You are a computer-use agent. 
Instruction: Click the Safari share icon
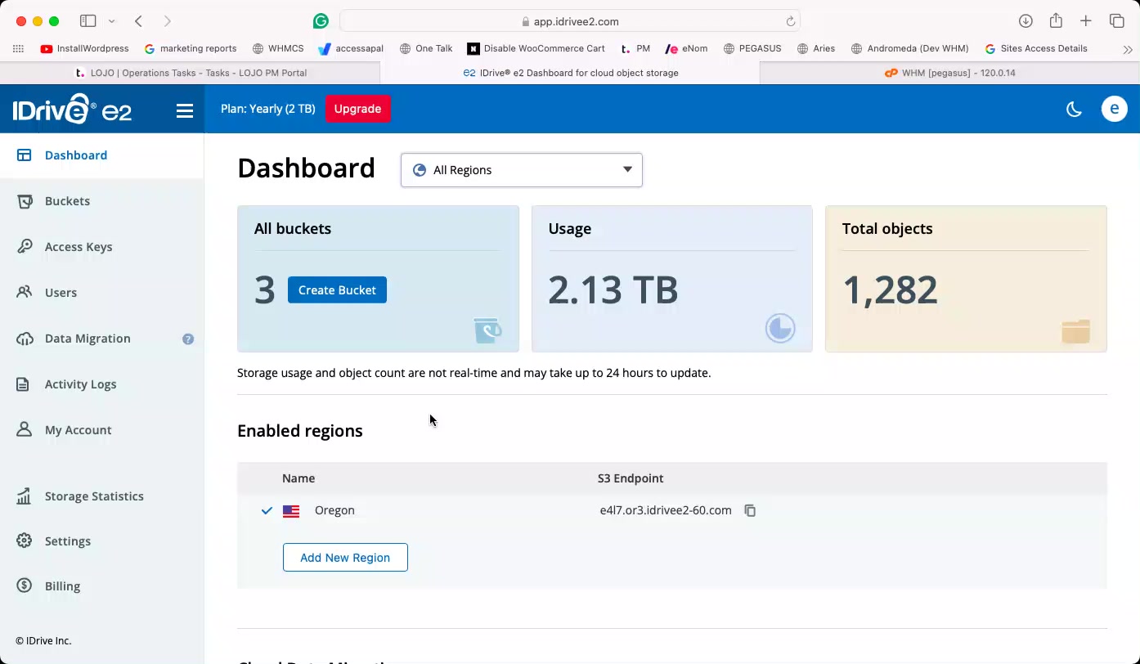click(1056, 21)
